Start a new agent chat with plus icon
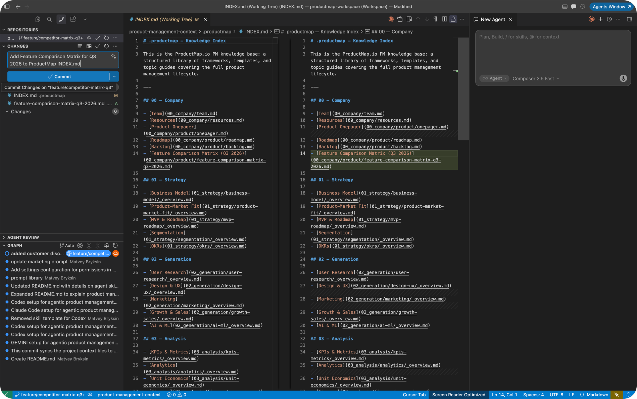Viewport: 637px width, 399px height. coord(600,19)
